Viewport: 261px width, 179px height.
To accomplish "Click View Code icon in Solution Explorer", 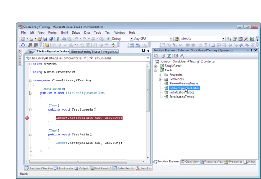I will pyautogui.click(x=176, y=56).
